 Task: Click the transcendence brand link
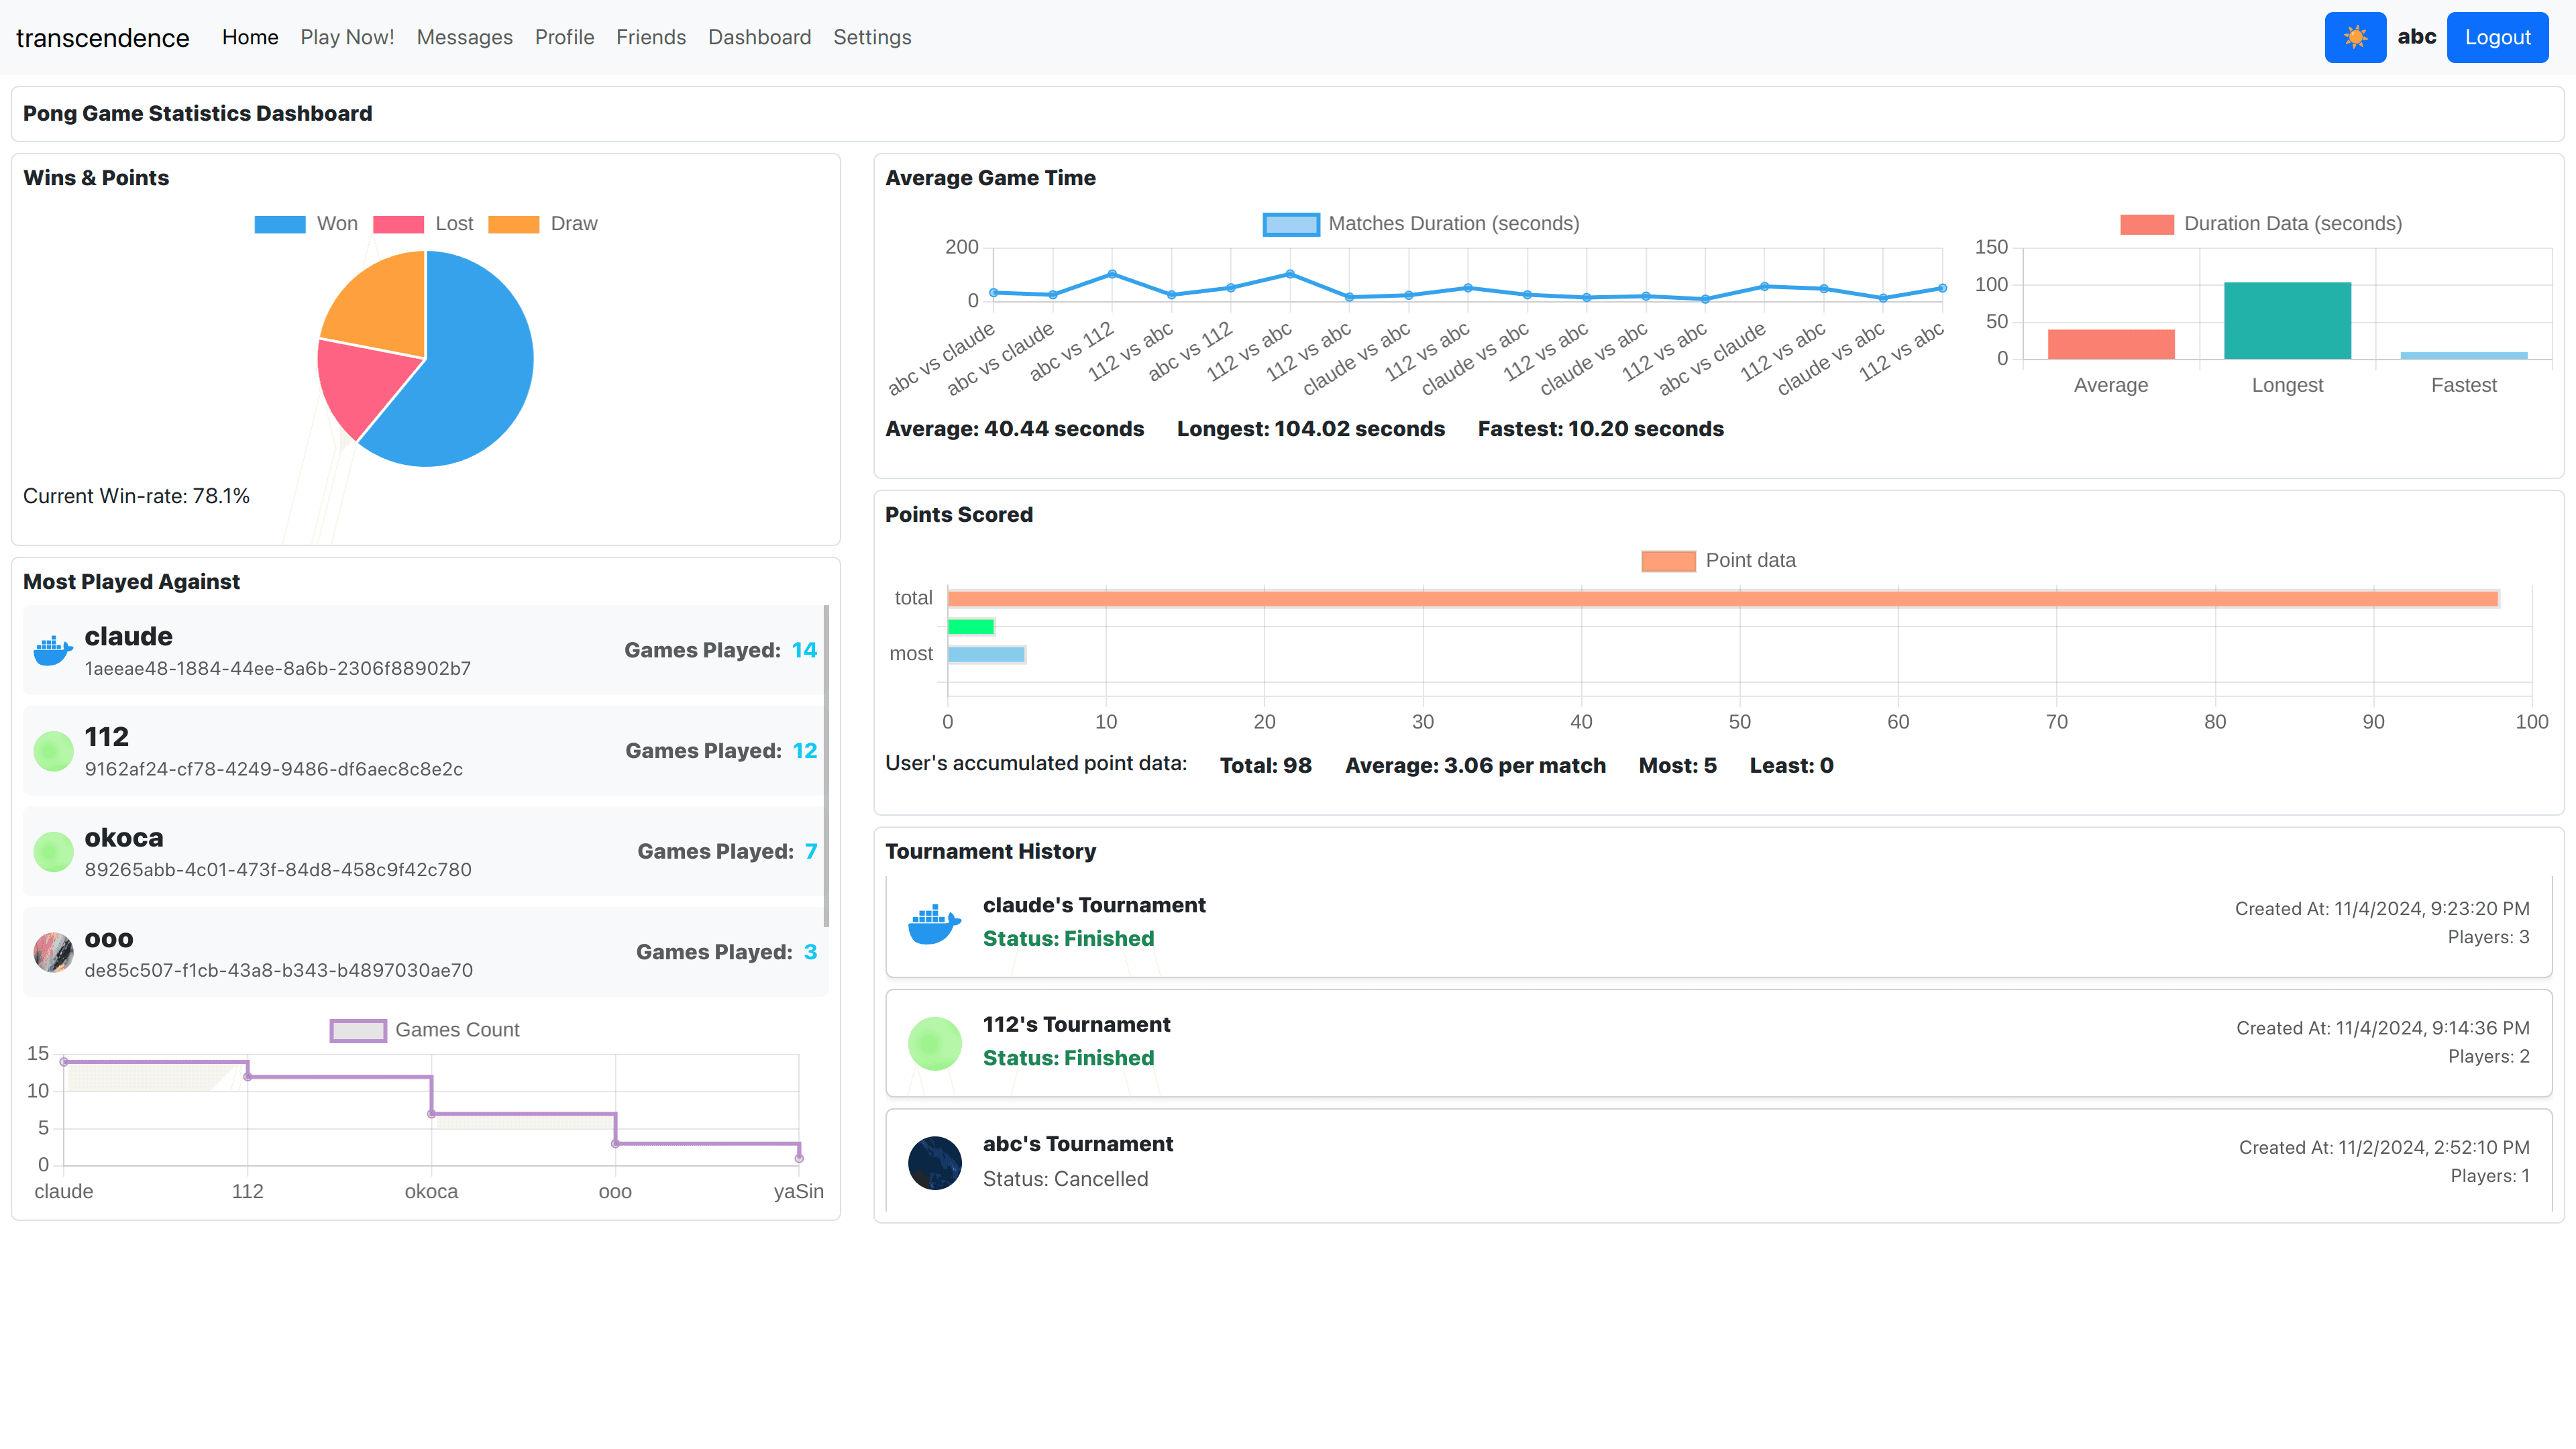102,38
